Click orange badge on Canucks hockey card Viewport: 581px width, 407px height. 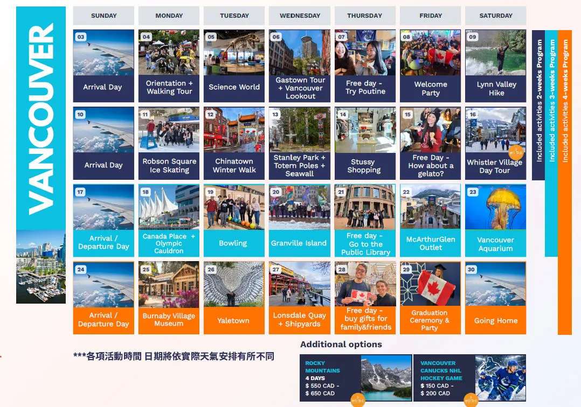(x=471, y=400)
